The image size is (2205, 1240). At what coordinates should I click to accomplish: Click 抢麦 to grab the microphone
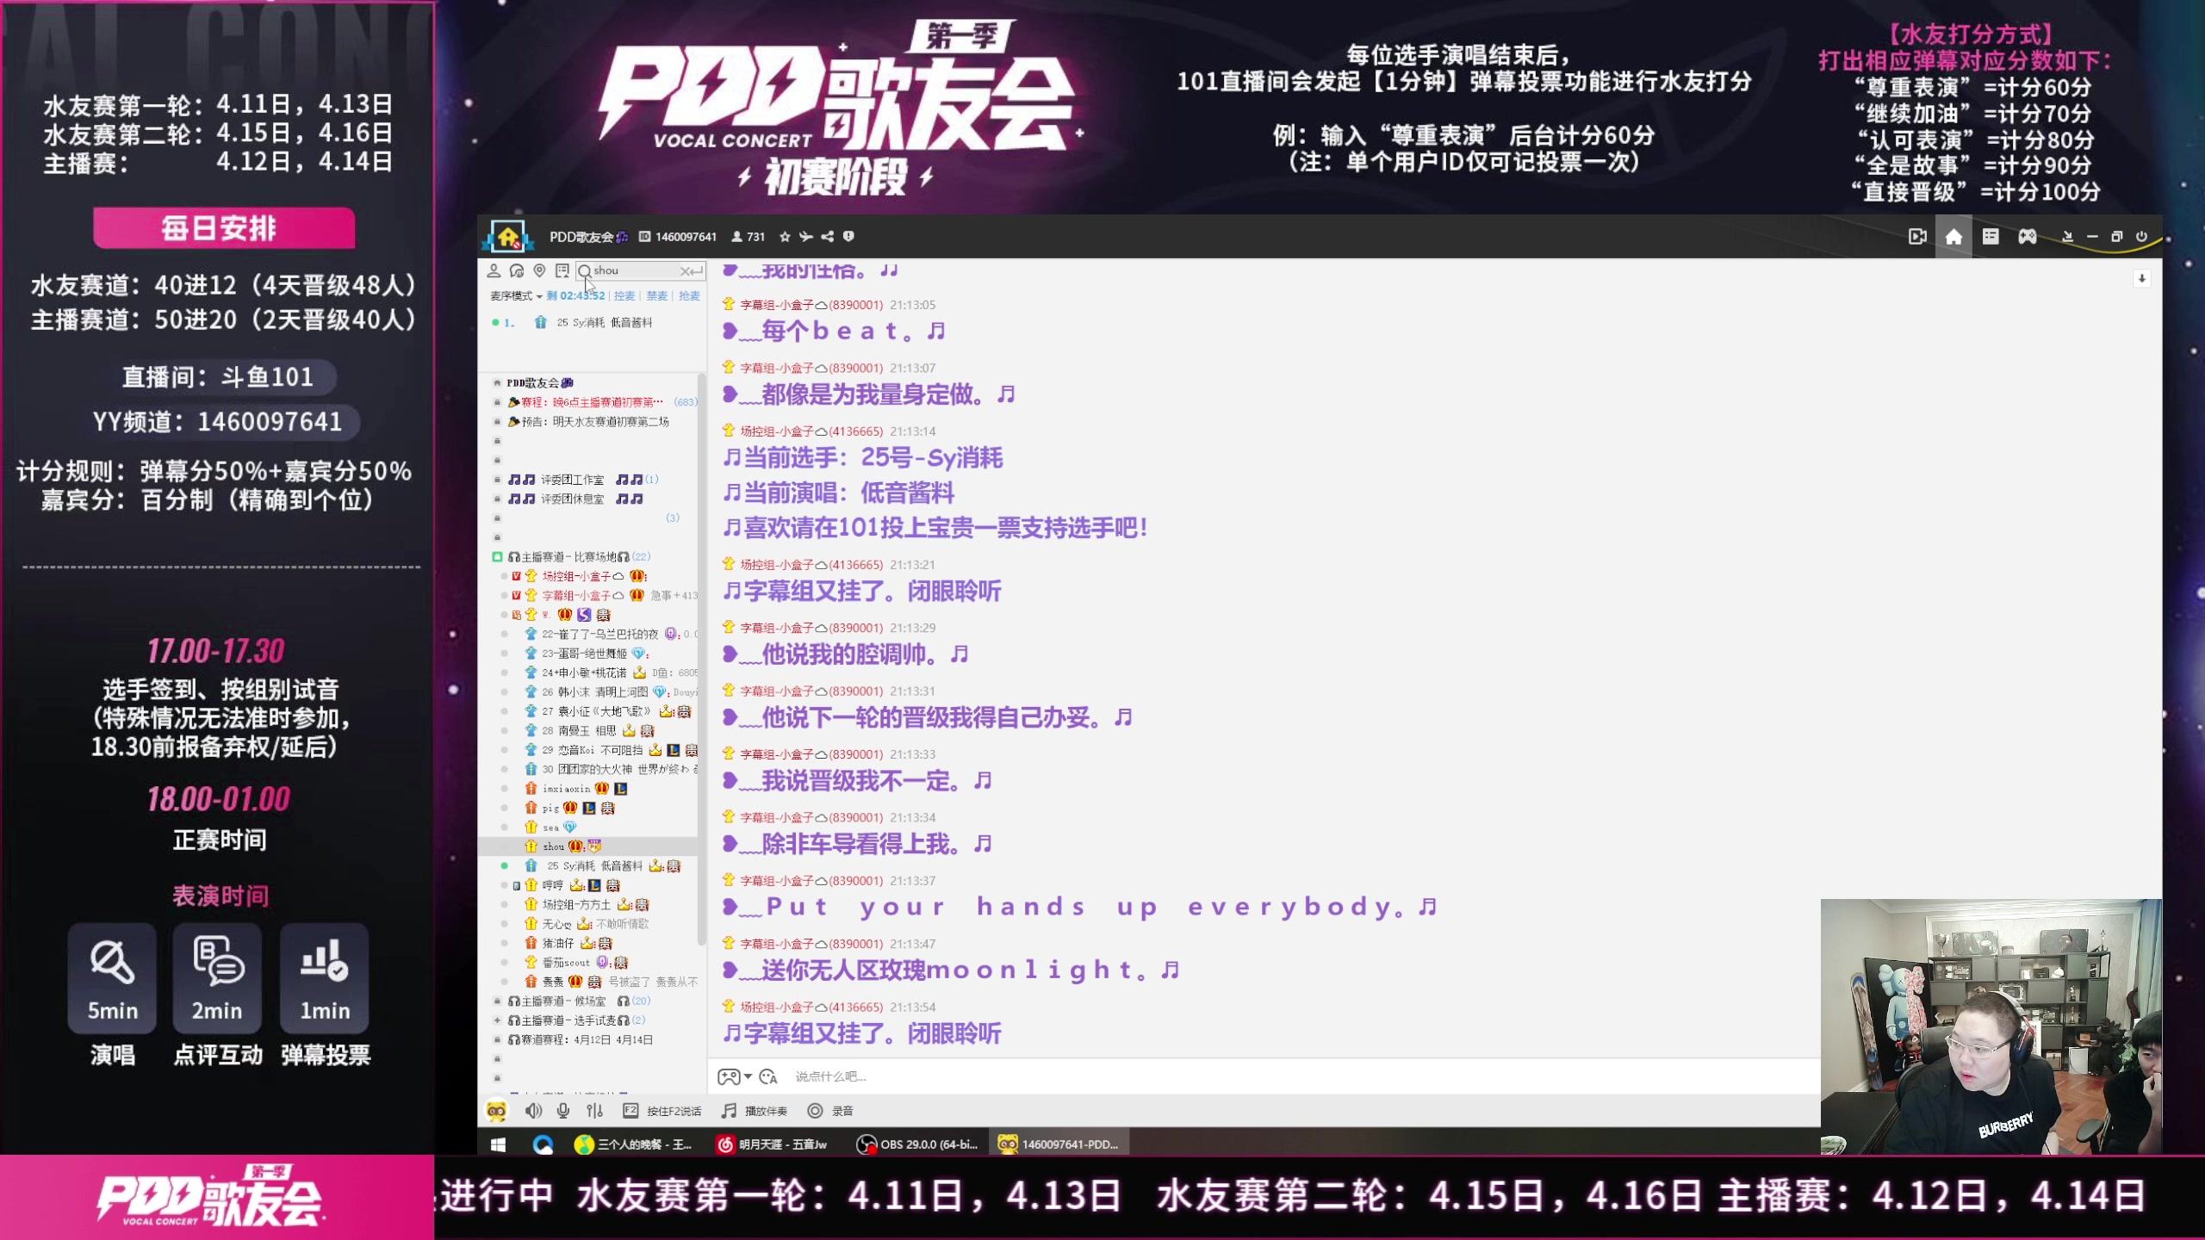tap(687, 296)
